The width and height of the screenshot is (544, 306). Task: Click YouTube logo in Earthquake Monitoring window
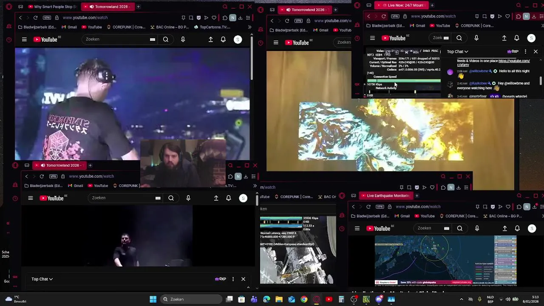(379, 228)
